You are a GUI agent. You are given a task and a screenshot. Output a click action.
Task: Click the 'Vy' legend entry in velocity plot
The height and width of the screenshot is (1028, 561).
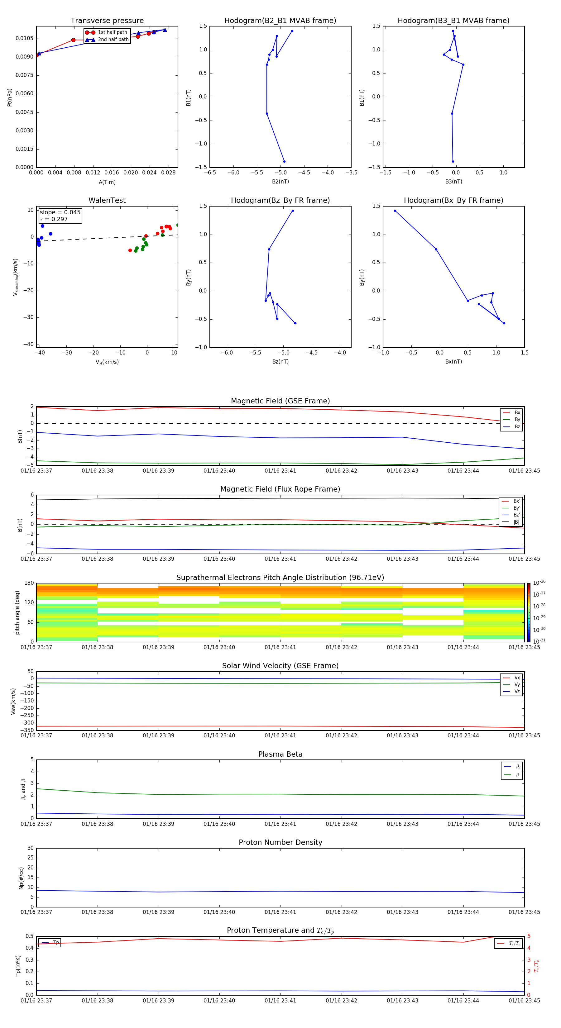[511, 684]
